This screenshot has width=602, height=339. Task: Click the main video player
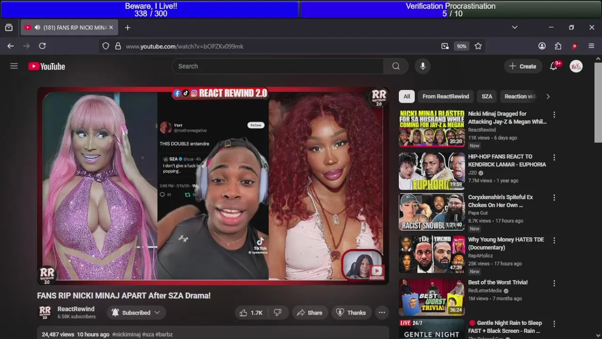(213, 186)
